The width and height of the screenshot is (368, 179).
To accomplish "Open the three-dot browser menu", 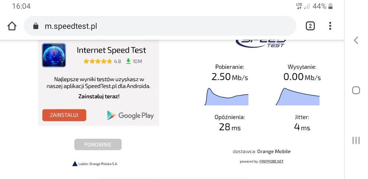I will coord(330,26).
